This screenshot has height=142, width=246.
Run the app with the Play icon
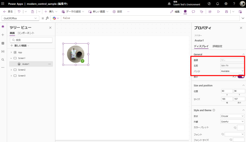(218, 12)
